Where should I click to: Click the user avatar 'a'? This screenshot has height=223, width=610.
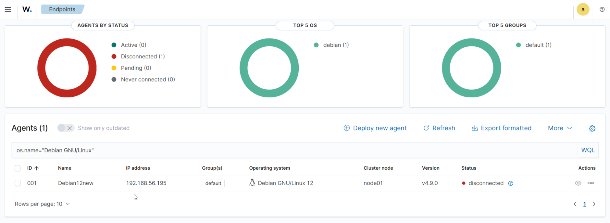tap(583, 9)
